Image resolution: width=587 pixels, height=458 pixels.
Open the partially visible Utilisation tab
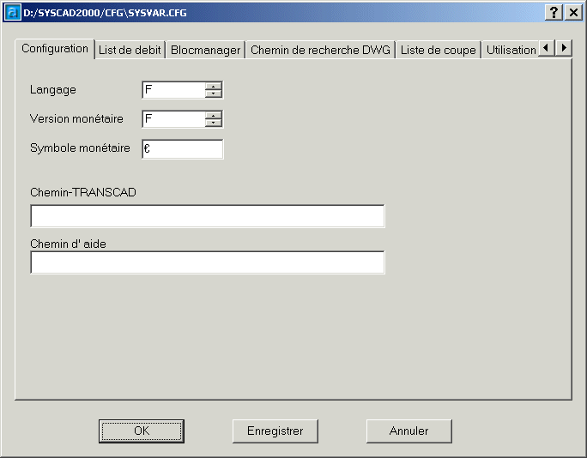click(x=510, y=50)
